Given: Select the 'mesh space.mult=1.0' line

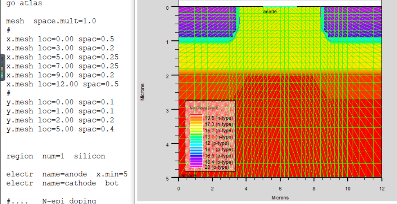Looking at the screenshot, I should click(51, 21).
